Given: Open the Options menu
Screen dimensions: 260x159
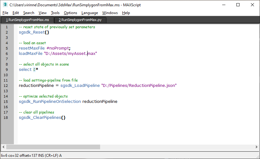Looking at the screenshot, I should click(x=71, y=13).
